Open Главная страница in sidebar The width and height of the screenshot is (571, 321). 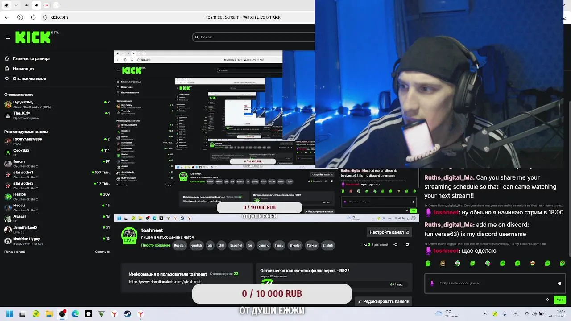[31, 58]
